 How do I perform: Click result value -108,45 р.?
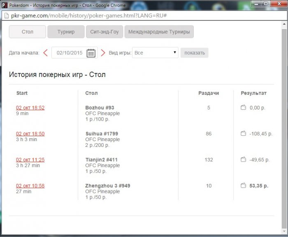tap(261, 134)
